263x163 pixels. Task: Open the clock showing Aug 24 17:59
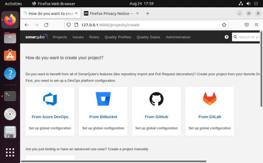tap(141, 4)
